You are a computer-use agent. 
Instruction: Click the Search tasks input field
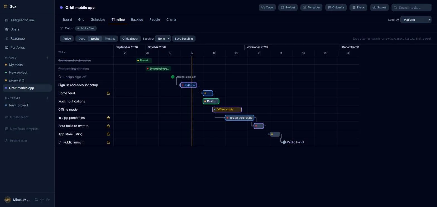[411, 8]
